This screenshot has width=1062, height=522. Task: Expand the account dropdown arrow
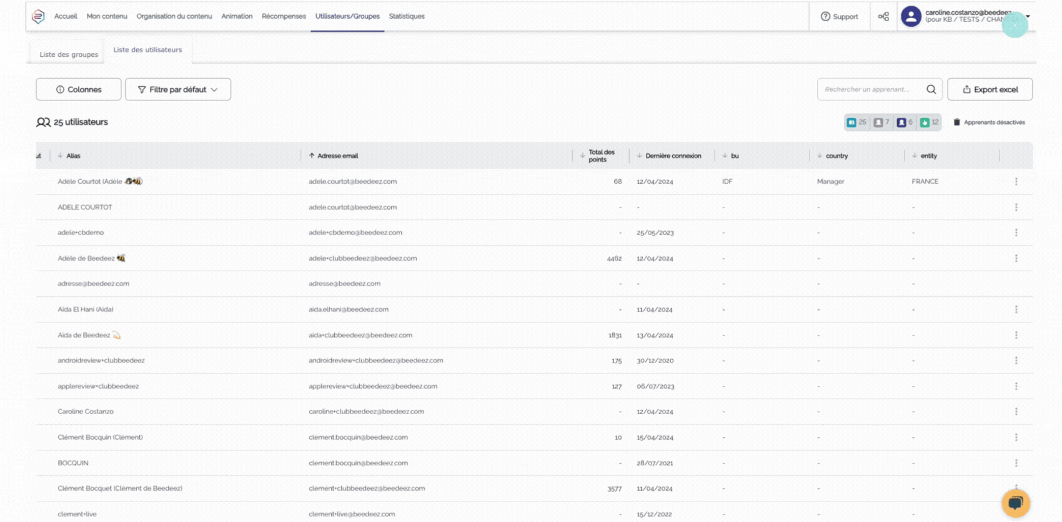1028,17
